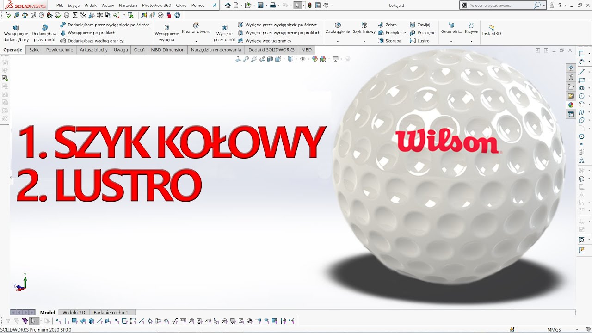This screenshot has width=592, height=333.
Task: Click Dodanie/baza przez wyciągnięcie po ścieżce
Action: [105, 25]
